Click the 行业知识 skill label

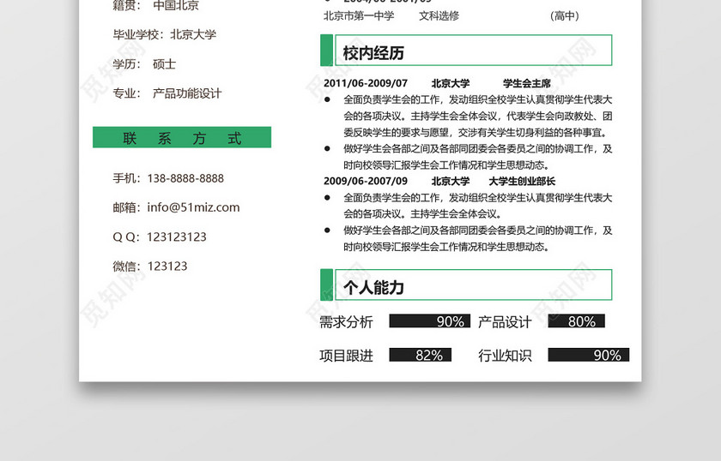click(x=505, y=356)
